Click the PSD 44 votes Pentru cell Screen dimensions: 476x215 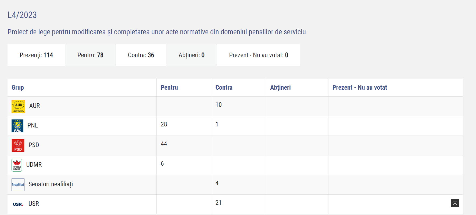(x=164, y=144)
